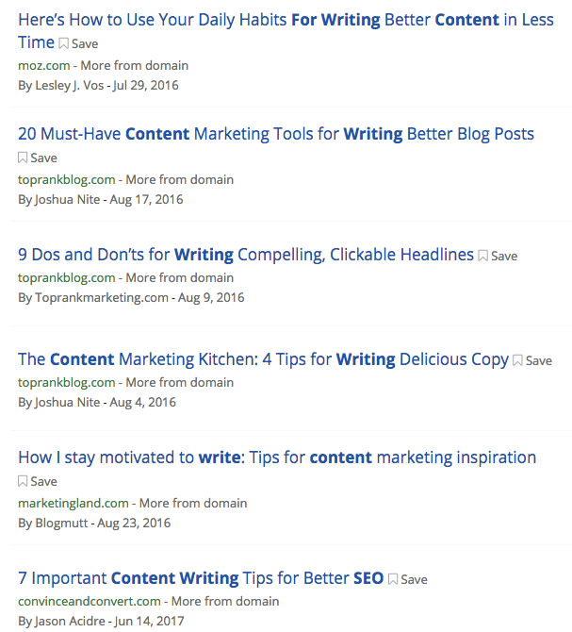Save the 9 Dos and Don'ts headlines article
Screen dimensions: 572x632
click(498, 256)
